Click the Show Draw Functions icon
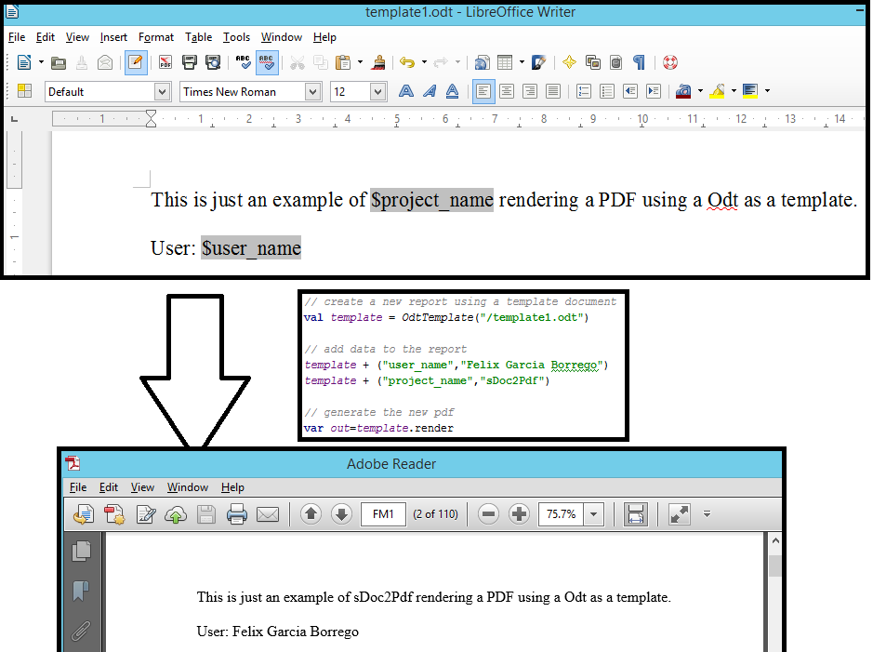The width and height of the screenshot is (873, 652). (539, 62)
